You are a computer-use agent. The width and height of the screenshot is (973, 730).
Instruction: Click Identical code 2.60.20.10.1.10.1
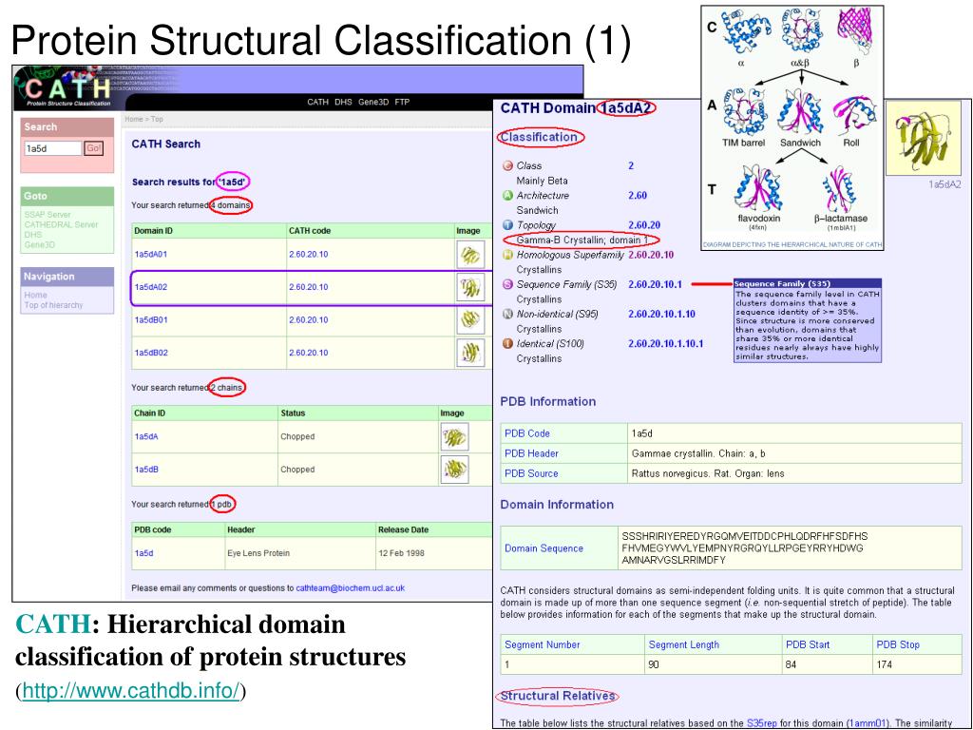coord(666,343)
